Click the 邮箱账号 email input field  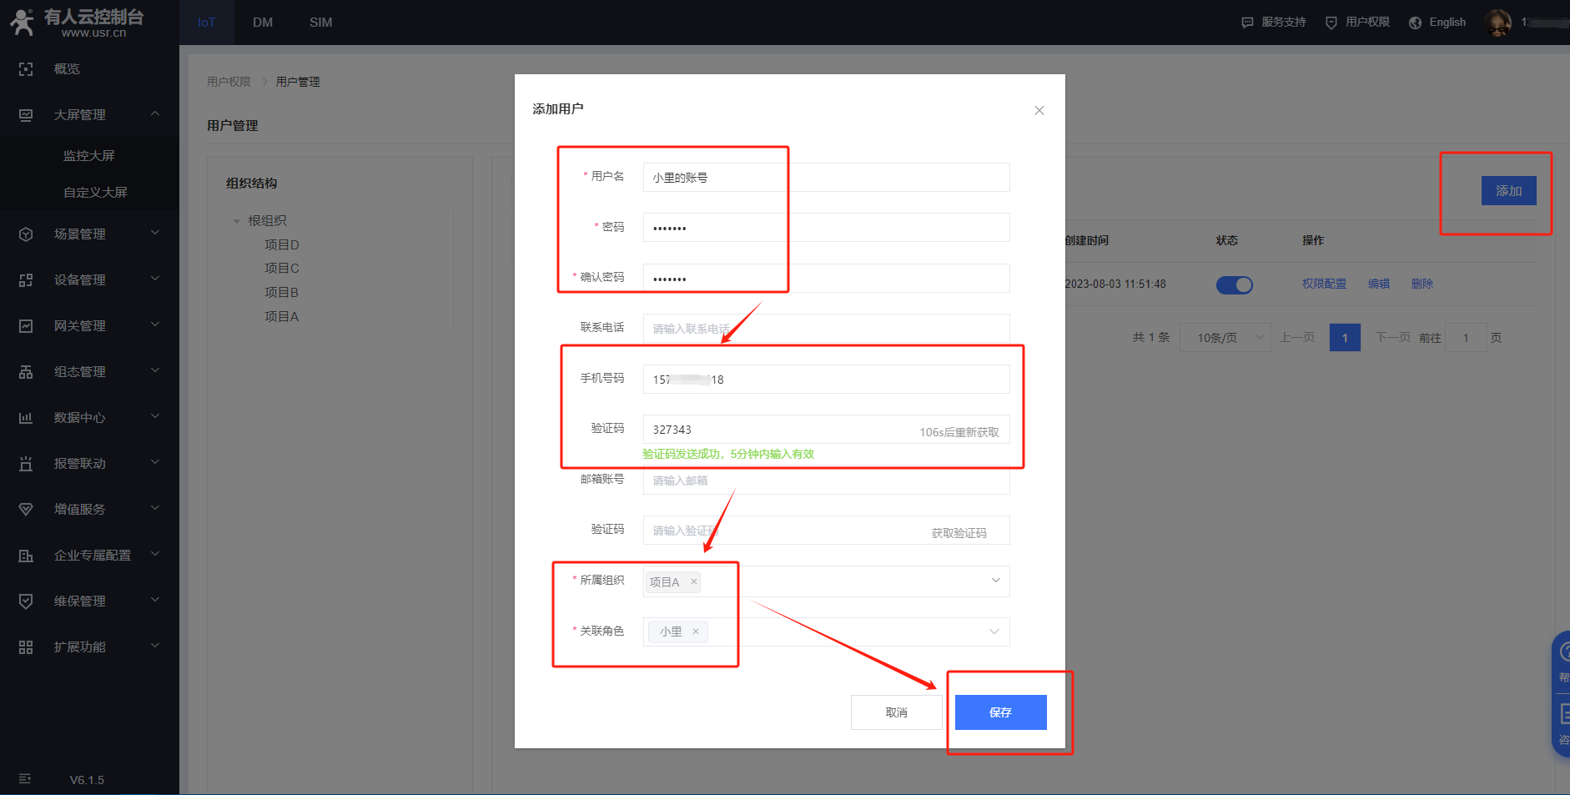click(x=826, y=481)
